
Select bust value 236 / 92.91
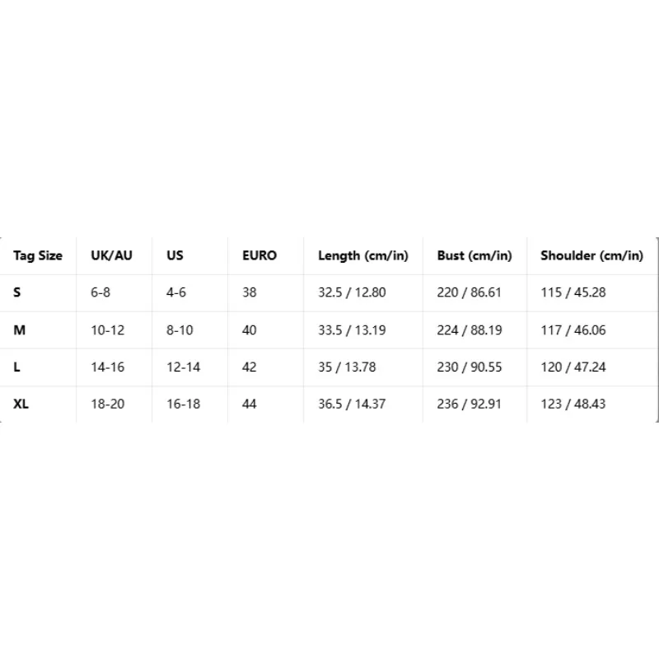469,404
